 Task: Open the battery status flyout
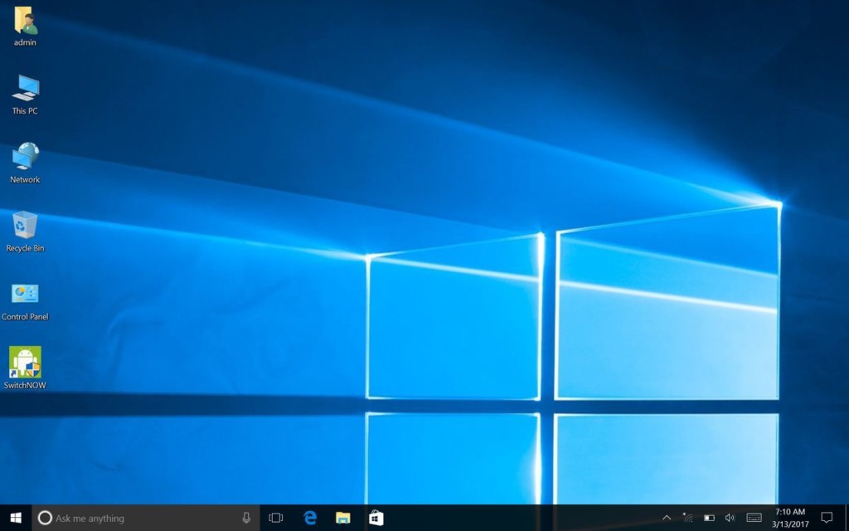(x=709, y=518)
